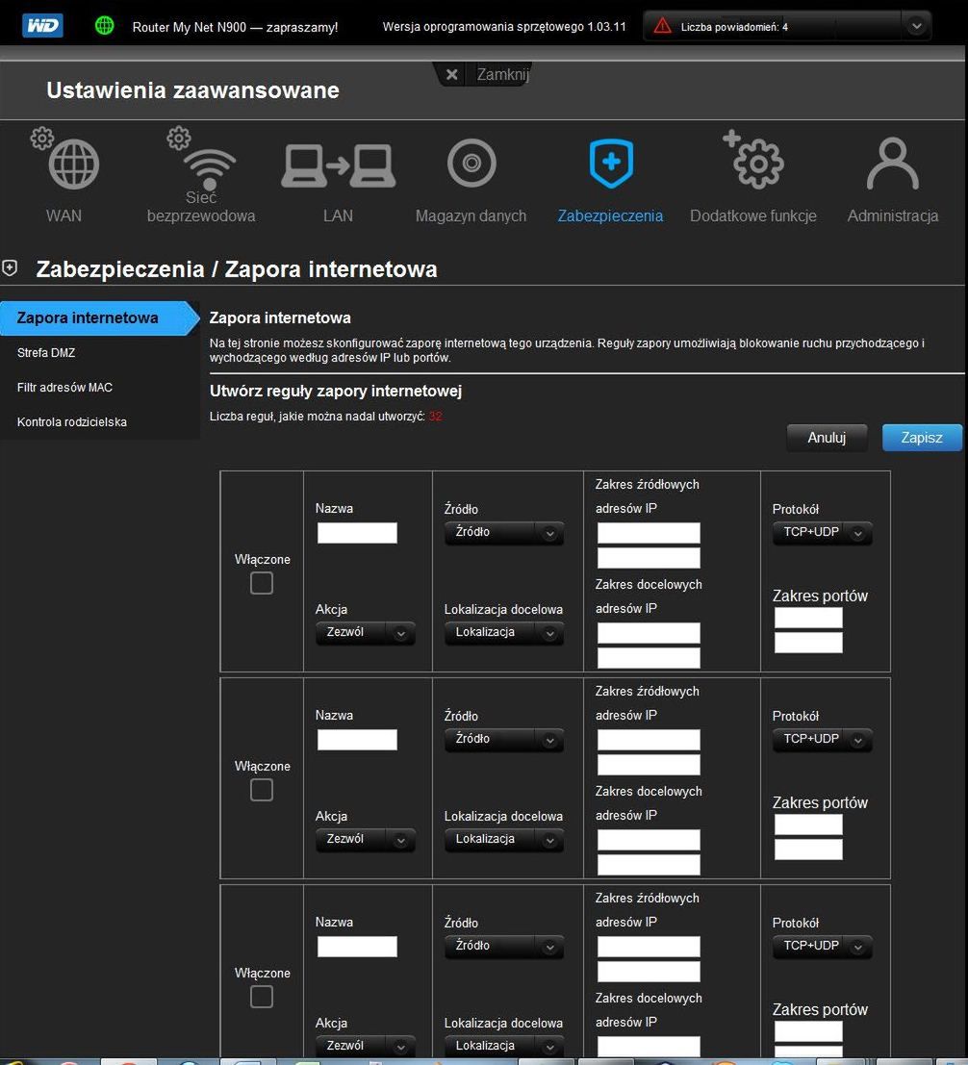Click the WD logo in the header
This screenshot has height=1065, width=968.
(42, 27)
